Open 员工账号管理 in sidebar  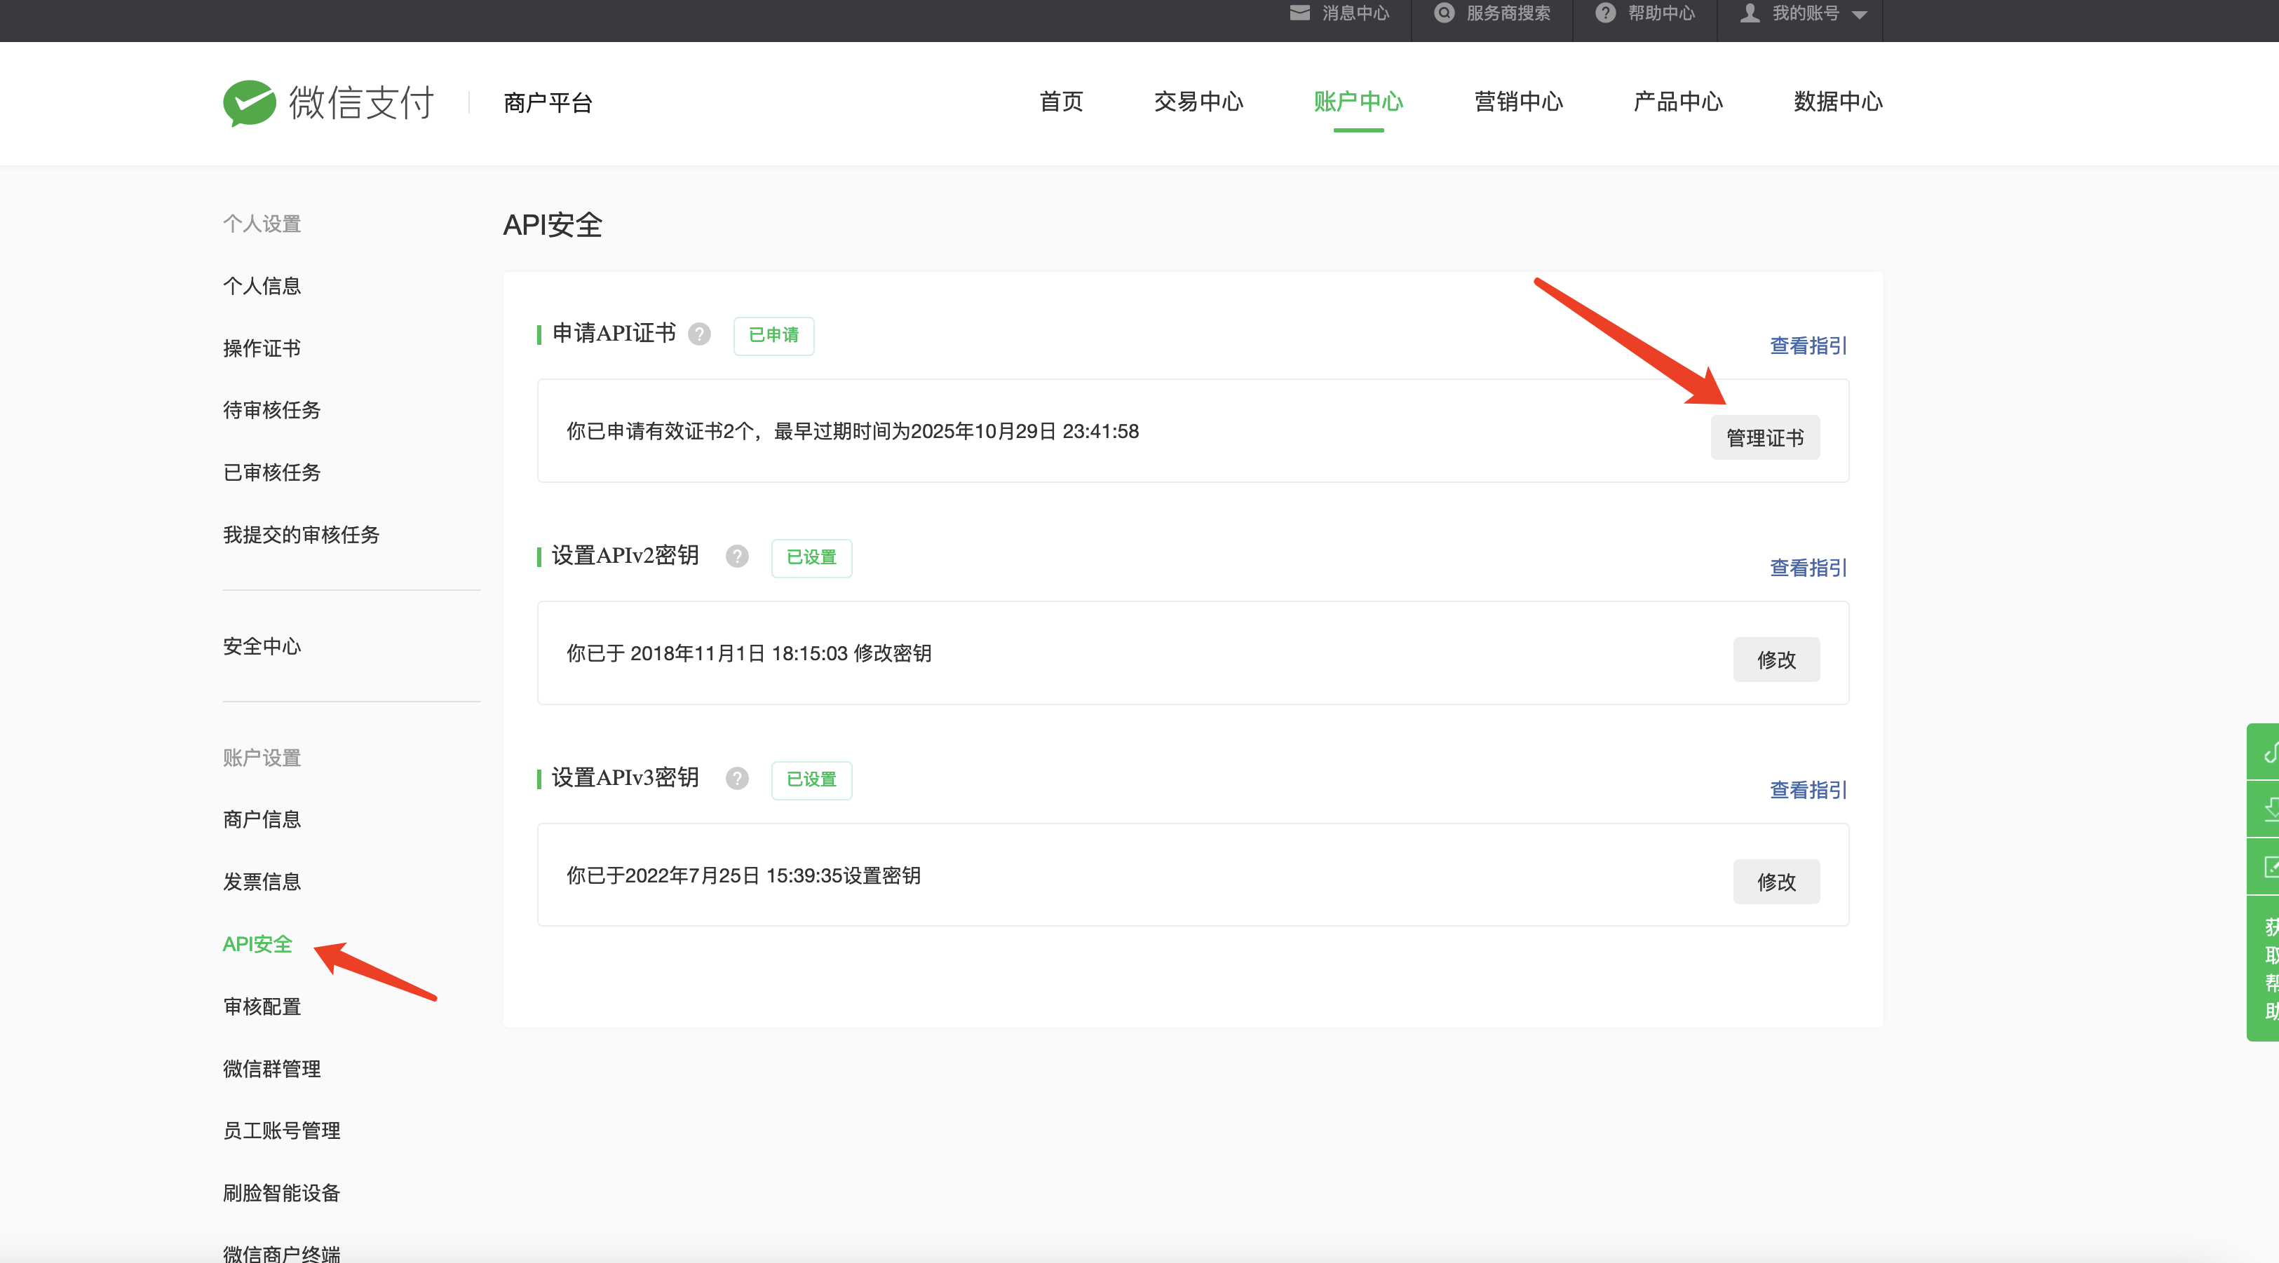(x=281, y=1131)
